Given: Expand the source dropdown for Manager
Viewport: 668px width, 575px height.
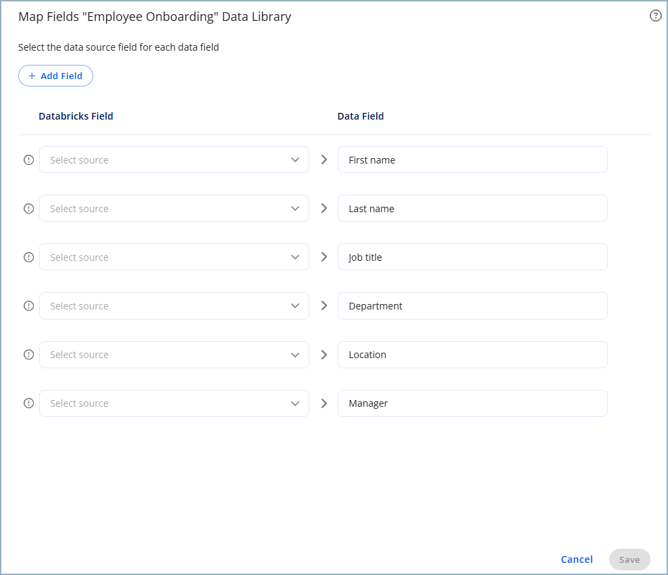Looking at the screenshot, I should 174,403.
